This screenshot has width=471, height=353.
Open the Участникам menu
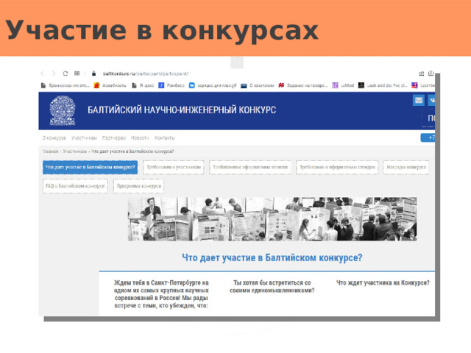(x=84, y=138)
